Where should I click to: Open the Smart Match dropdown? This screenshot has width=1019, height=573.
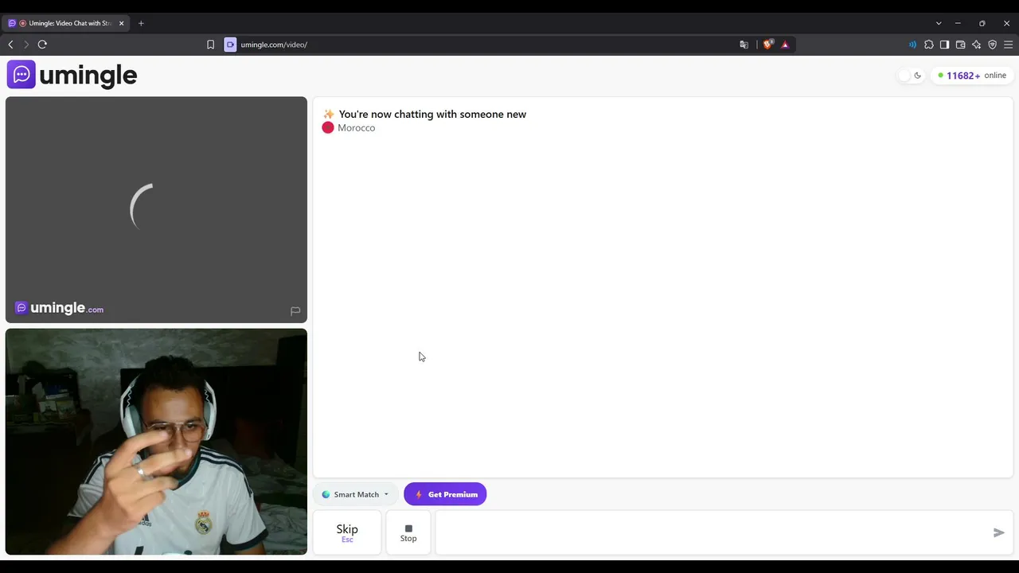(355, 494)
